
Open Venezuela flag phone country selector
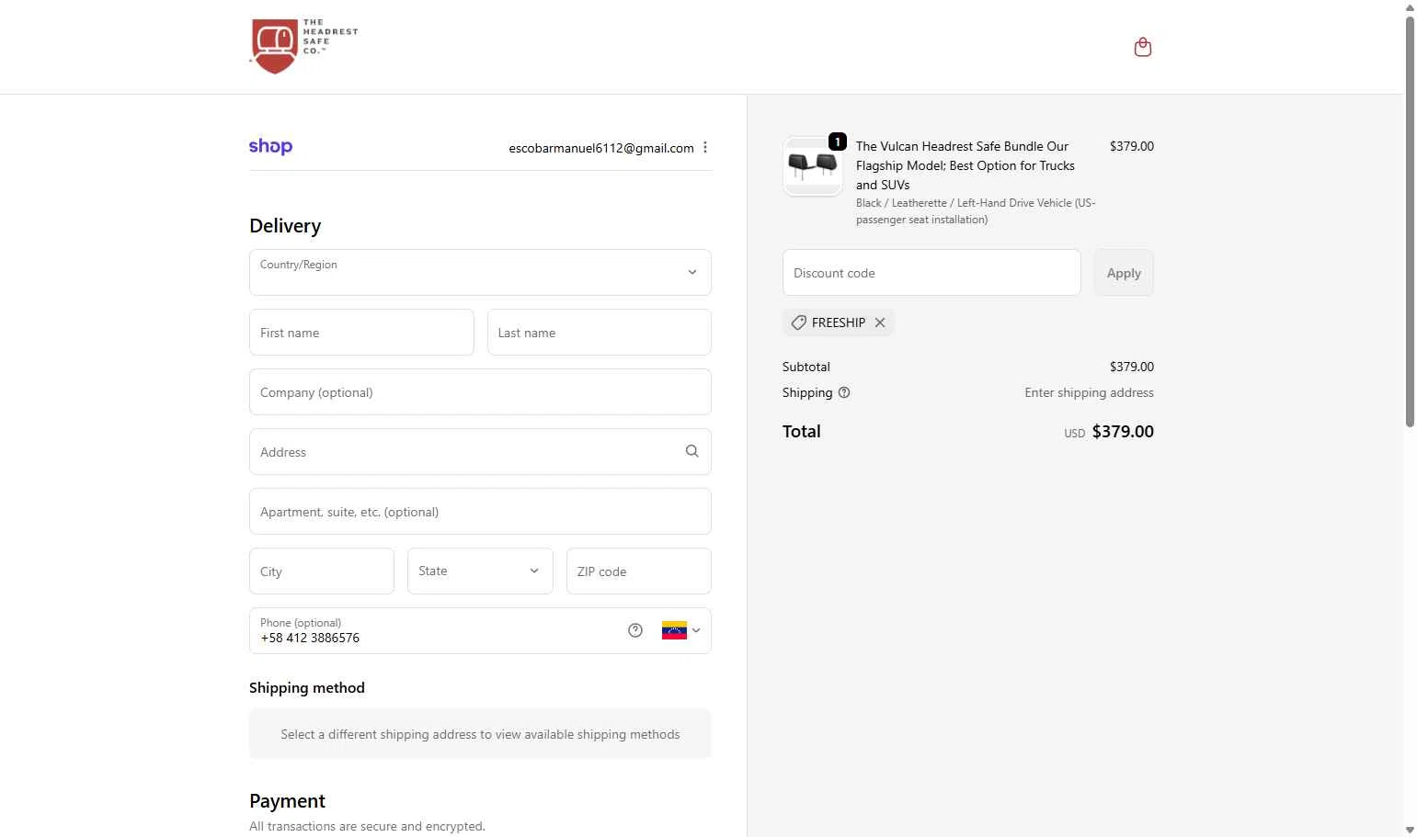(x=681, y=630)
